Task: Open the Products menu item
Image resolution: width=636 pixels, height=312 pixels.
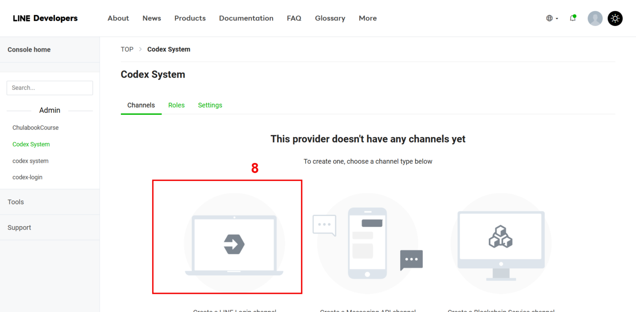Action: pyautogui.click(x=190, y=18)
